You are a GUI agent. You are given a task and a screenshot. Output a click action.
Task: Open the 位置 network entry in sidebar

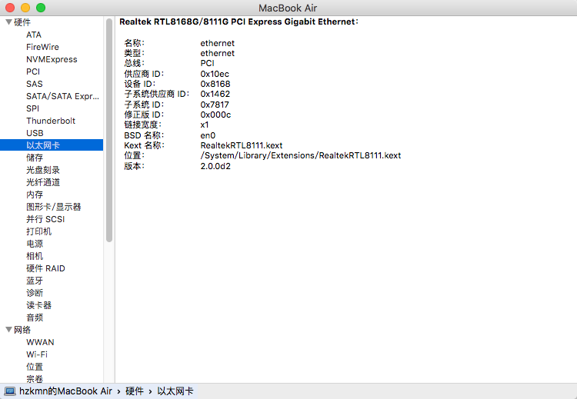(x=35, y=367)
